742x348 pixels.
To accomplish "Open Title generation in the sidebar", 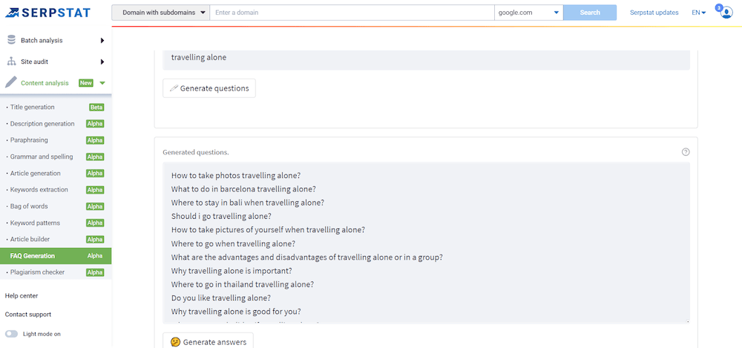I will [x=32, y=107].
